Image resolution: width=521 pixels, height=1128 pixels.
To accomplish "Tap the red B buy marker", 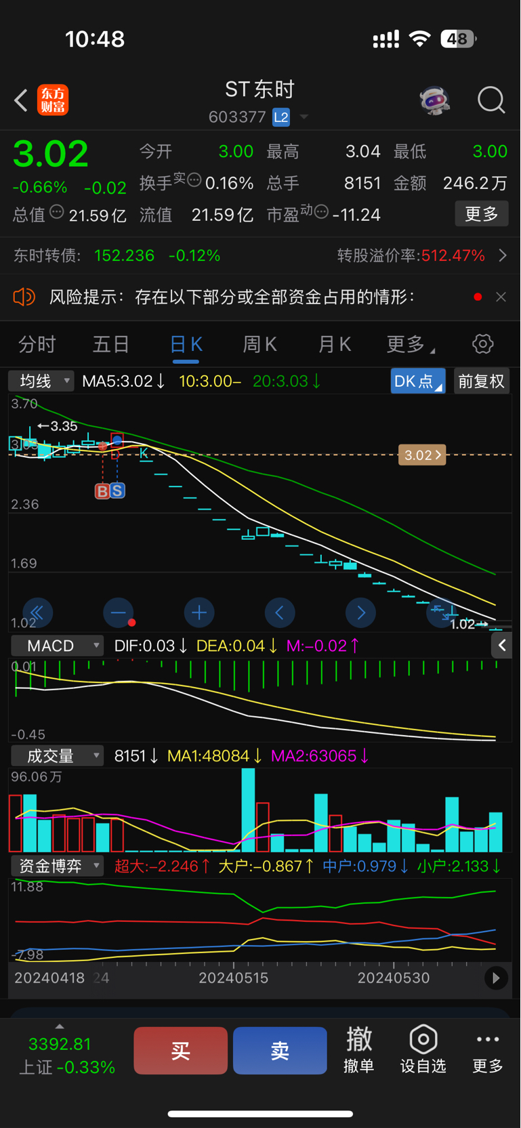I will [x=102, y=491].
